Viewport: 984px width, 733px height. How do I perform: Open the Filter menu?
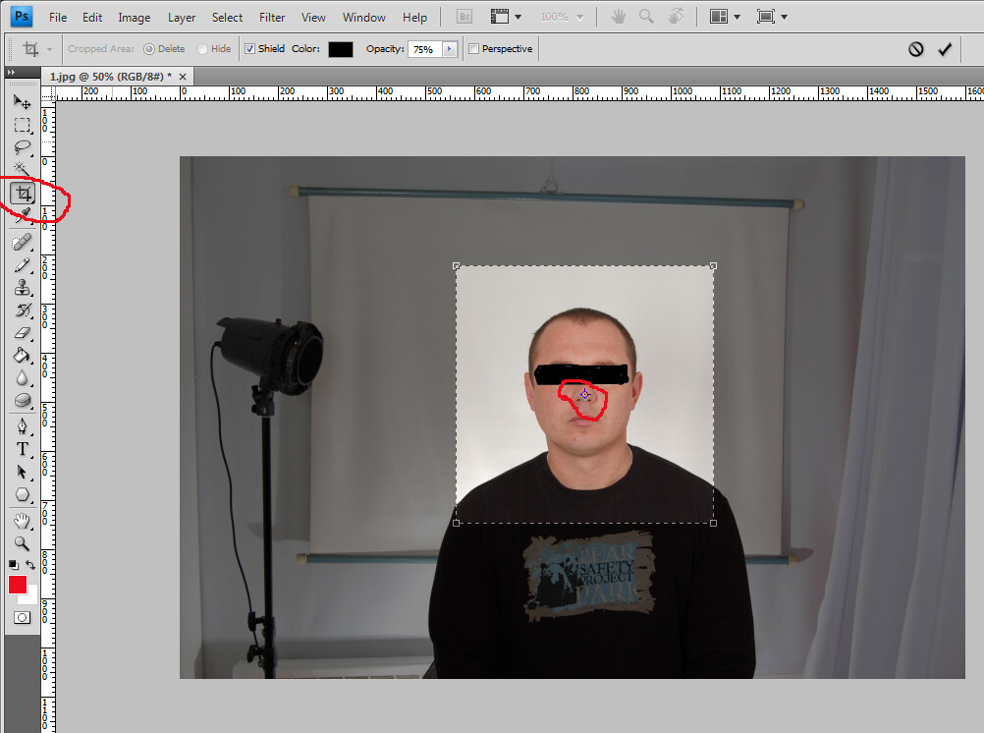point(272,18)
